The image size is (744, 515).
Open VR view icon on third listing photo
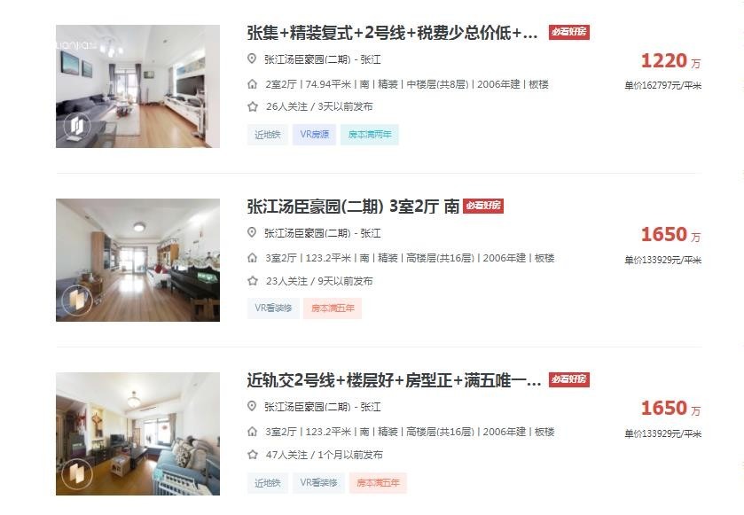[x=77, y=473]
